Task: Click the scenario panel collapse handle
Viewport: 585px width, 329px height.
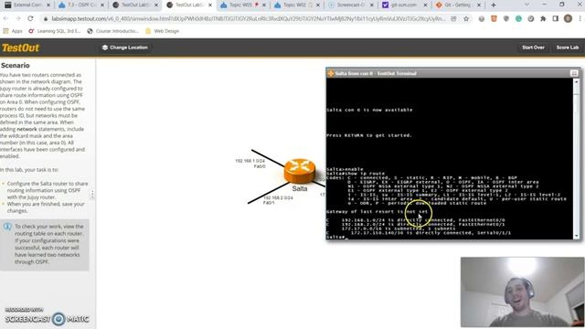Action: [x=92, y=194]
